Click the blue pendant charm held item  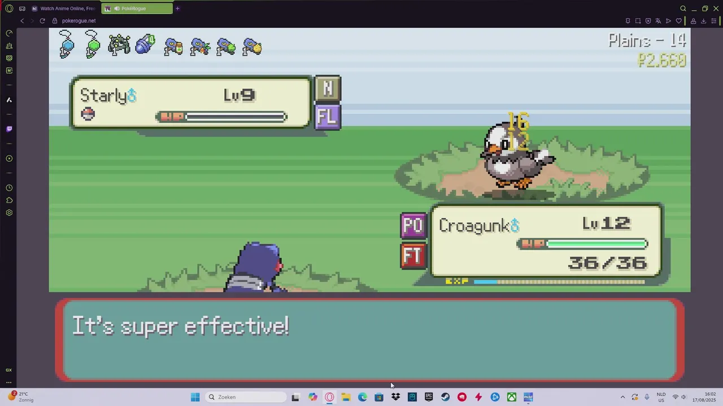point(67,45)
